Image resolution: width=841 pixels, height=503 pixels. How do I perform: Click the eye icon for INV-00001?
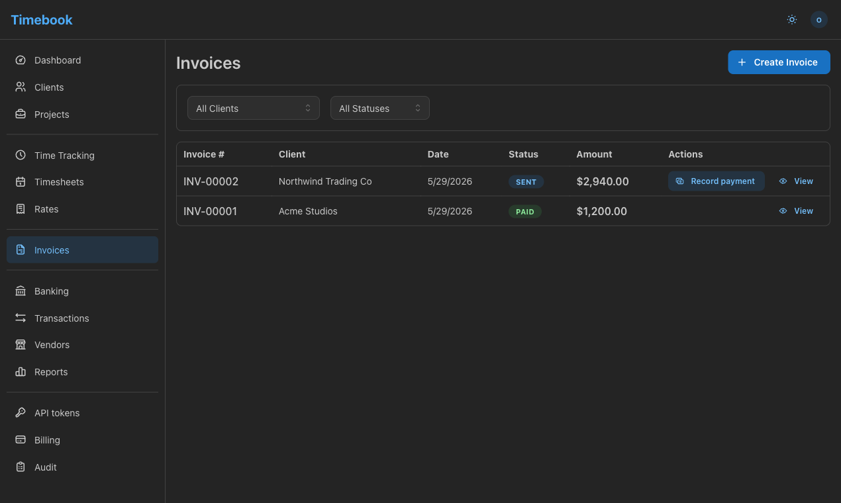783,211
